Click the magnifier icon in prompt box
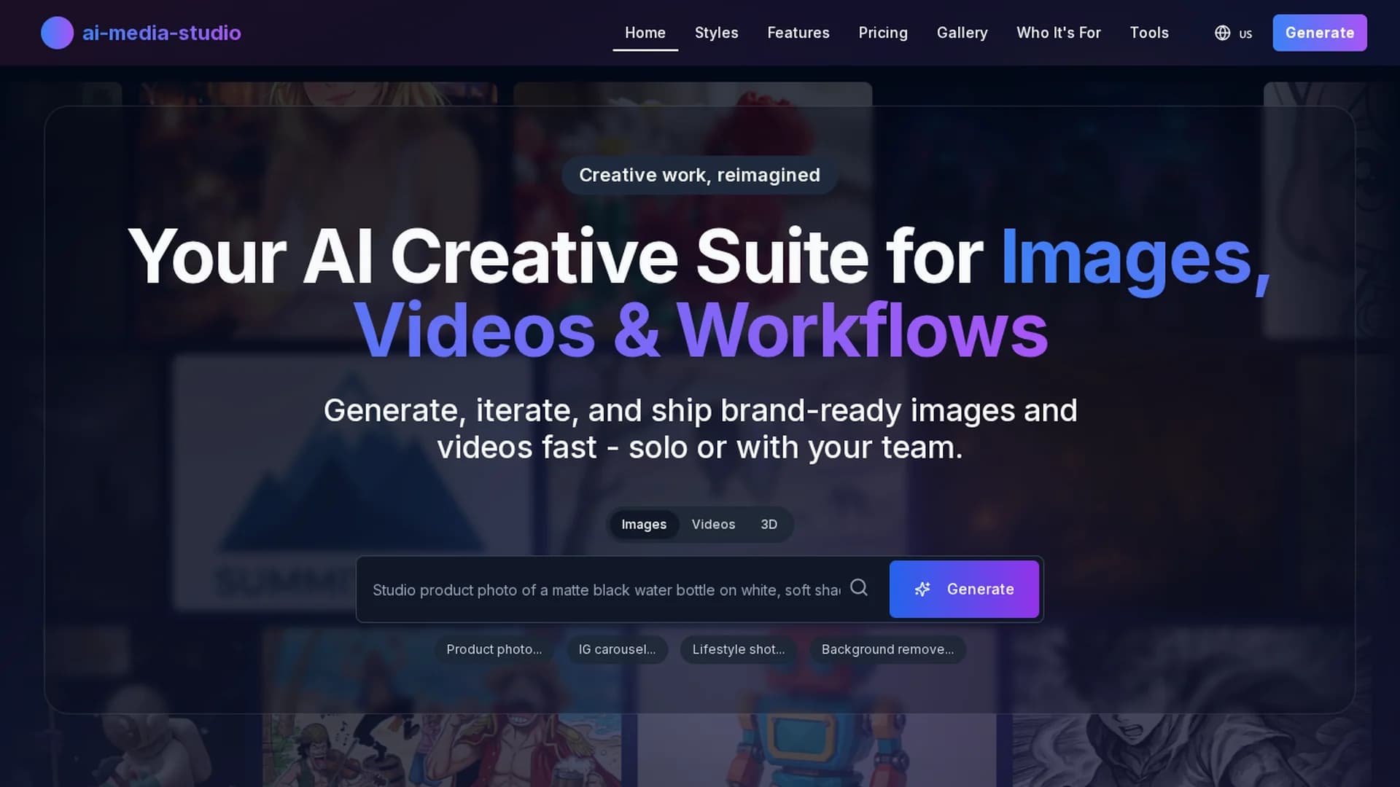This screenshot has width=1400, height=787. click(x=859, y=587)
